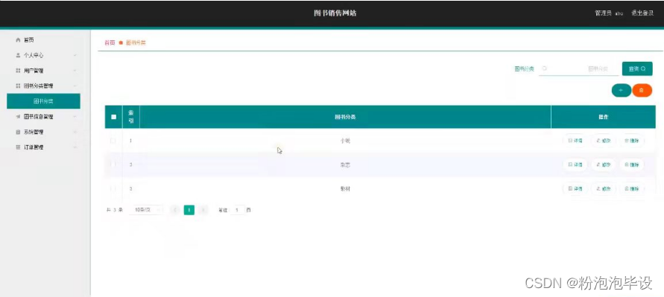This screenshot has width=664, height=297.
Task: Click the teal plus add button
Action: [622, 90]
